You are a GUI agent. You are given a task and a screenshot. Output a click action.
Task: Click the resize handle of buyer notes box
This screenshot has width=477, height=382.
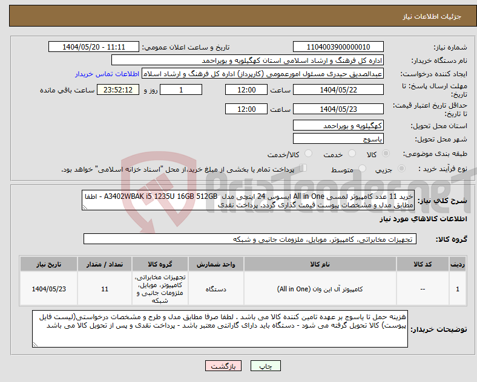[35, 345]
